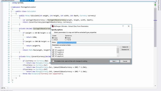This screenshot has height=91, width=161.
Task: Click the Calculator class name on line 5
Action: [x=31, y=11]
